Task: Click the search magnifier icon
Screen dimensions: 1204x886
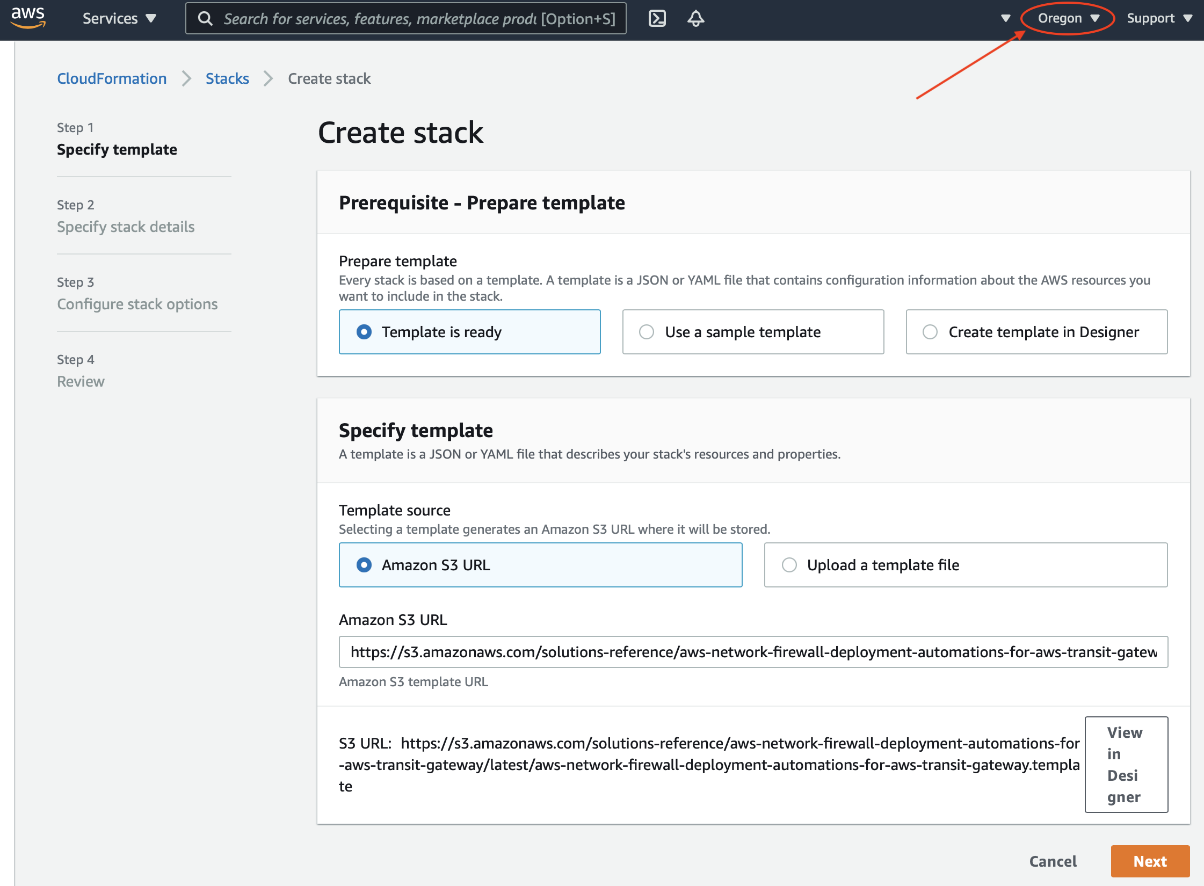Action: (x=205, y=19)
